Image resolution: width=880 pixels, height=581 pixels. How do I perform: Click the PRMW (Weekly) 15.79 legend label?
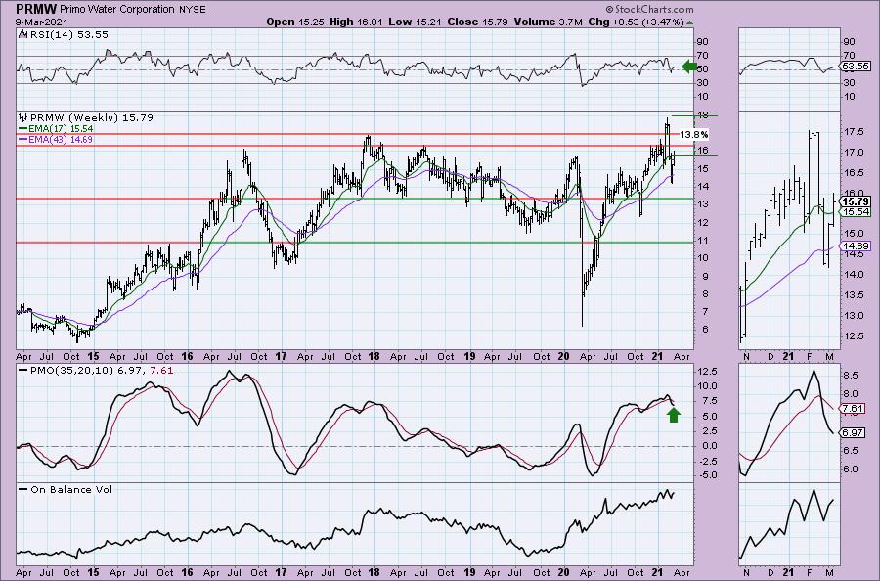pyautogui.click(x=92, y=118)
